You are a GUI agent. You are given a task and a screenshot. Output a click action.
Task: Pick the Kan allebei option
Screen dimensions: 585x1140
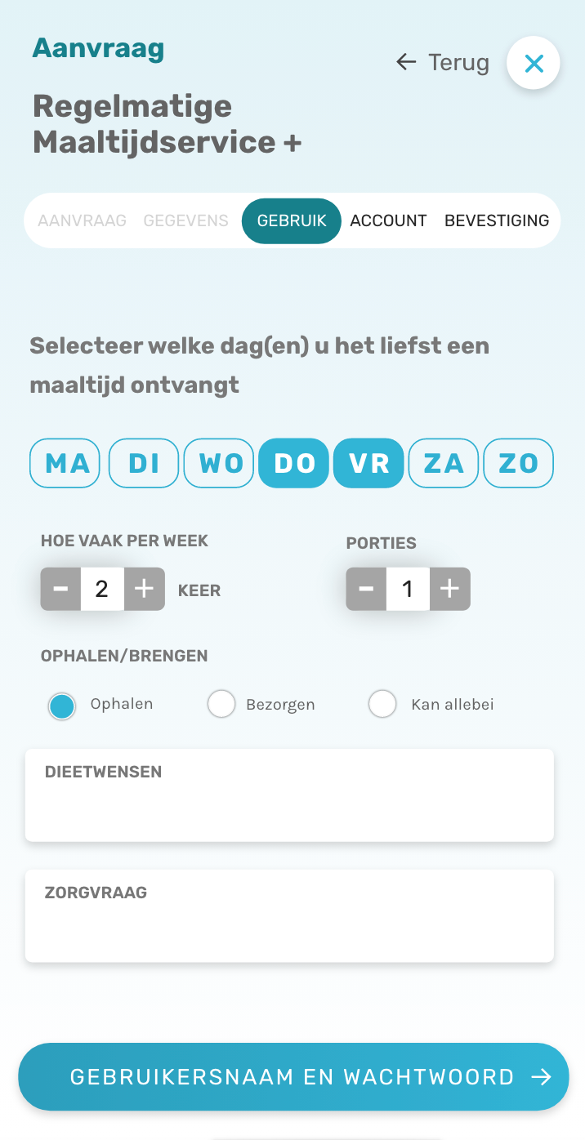pyautogui.click(x=382, y=704)
